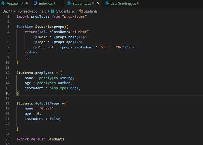Click line number 18 in gutter
The height and width of the screenshot is (145, 203).
click(7, 103)
